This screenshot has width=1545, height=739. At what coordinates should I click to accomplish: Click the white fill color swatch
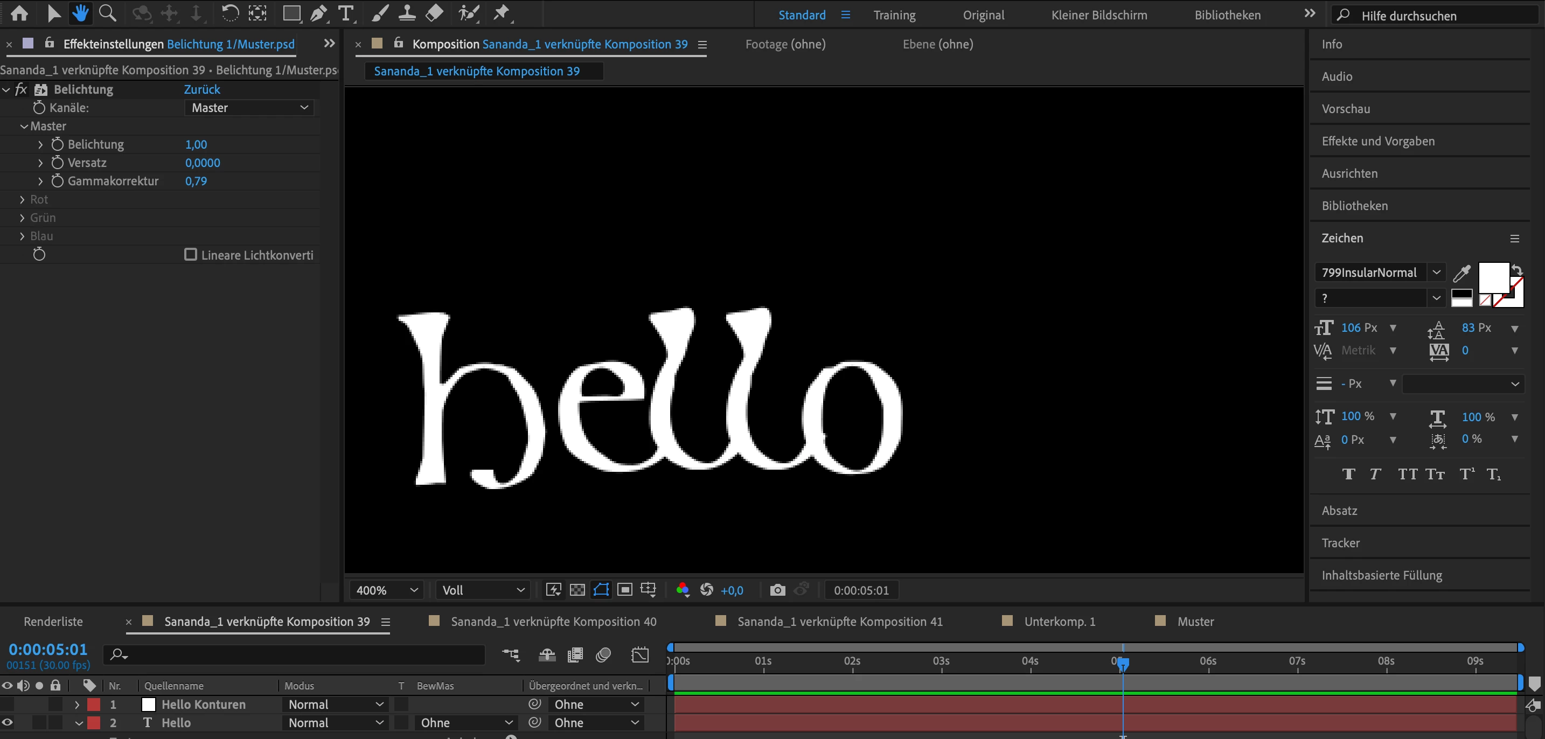point(1492,277)
